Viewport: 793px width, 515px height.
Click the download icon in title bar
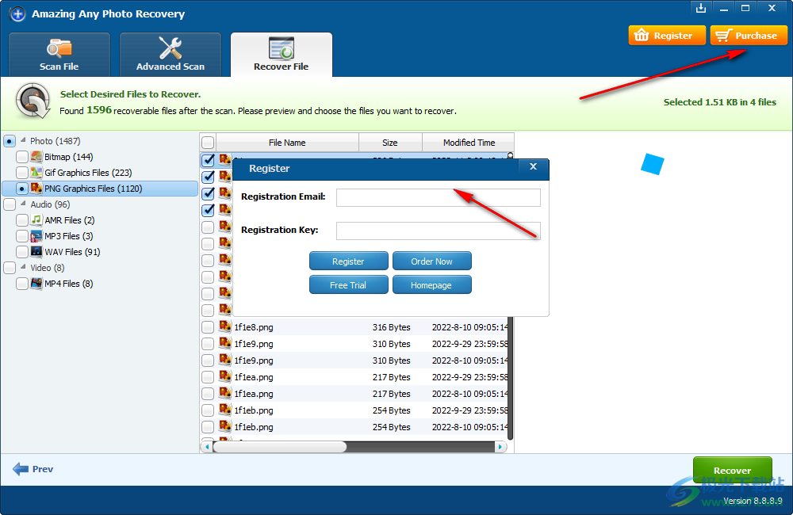pyautogui.click(x=700, y=9)
